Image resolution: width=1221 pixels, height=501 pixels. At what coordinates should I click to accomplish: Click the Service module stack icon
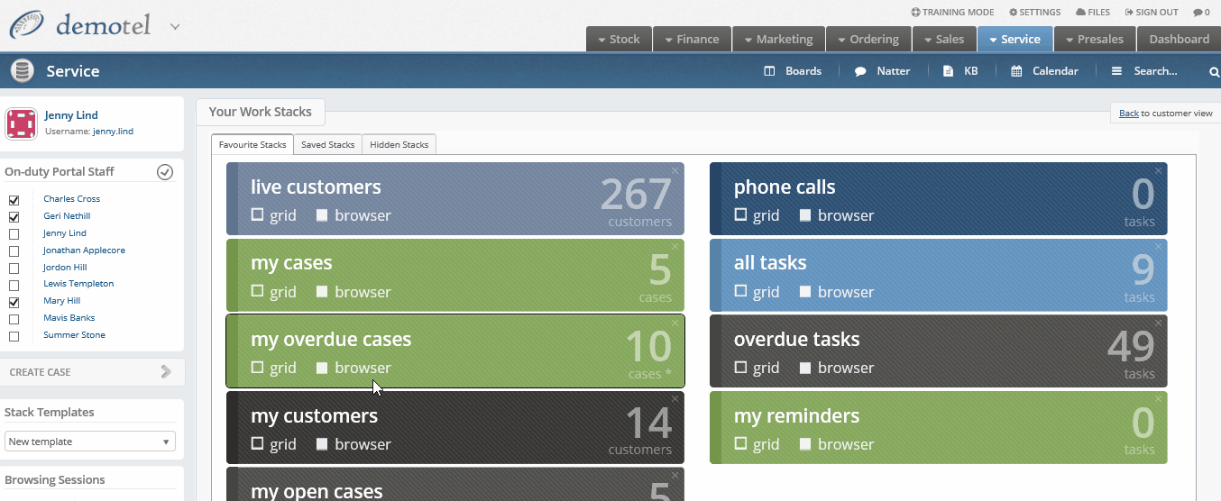click(22, 70)
